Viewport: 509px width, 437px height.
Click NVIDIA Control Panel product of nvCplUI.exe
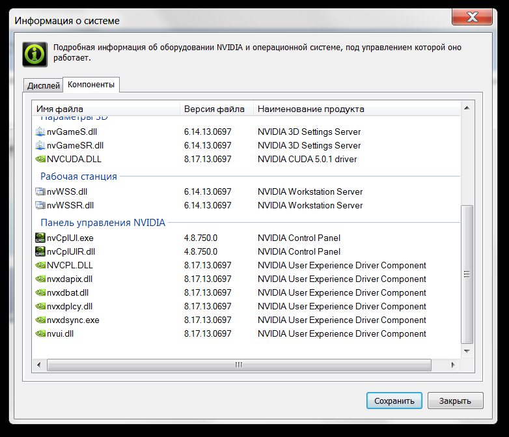pyautogui.click(x=299, y=238)
